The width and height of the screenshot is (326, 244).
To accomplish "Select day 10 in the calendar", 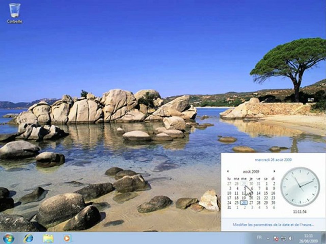I will click(229, 193).
